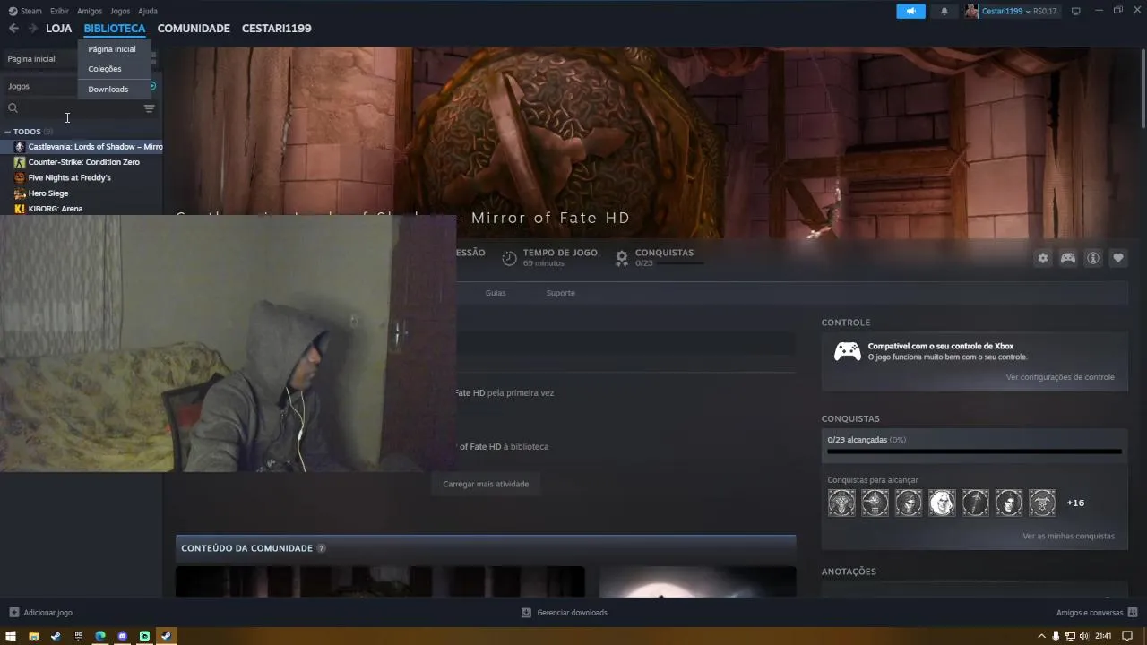Go to LOJA tab
This screenshot has width=1147, height=645.
[59, 29]
